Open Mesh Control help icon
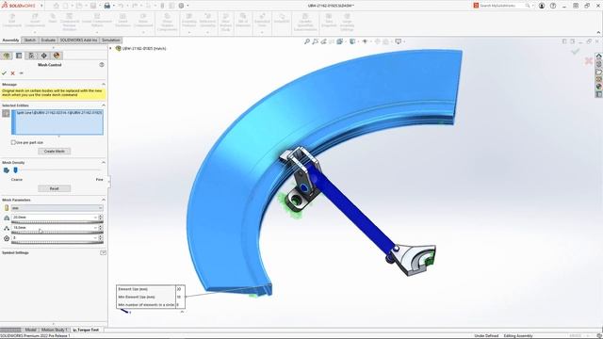Image resolution: width=603 pixels, height=339 pixels. point(102,65)
